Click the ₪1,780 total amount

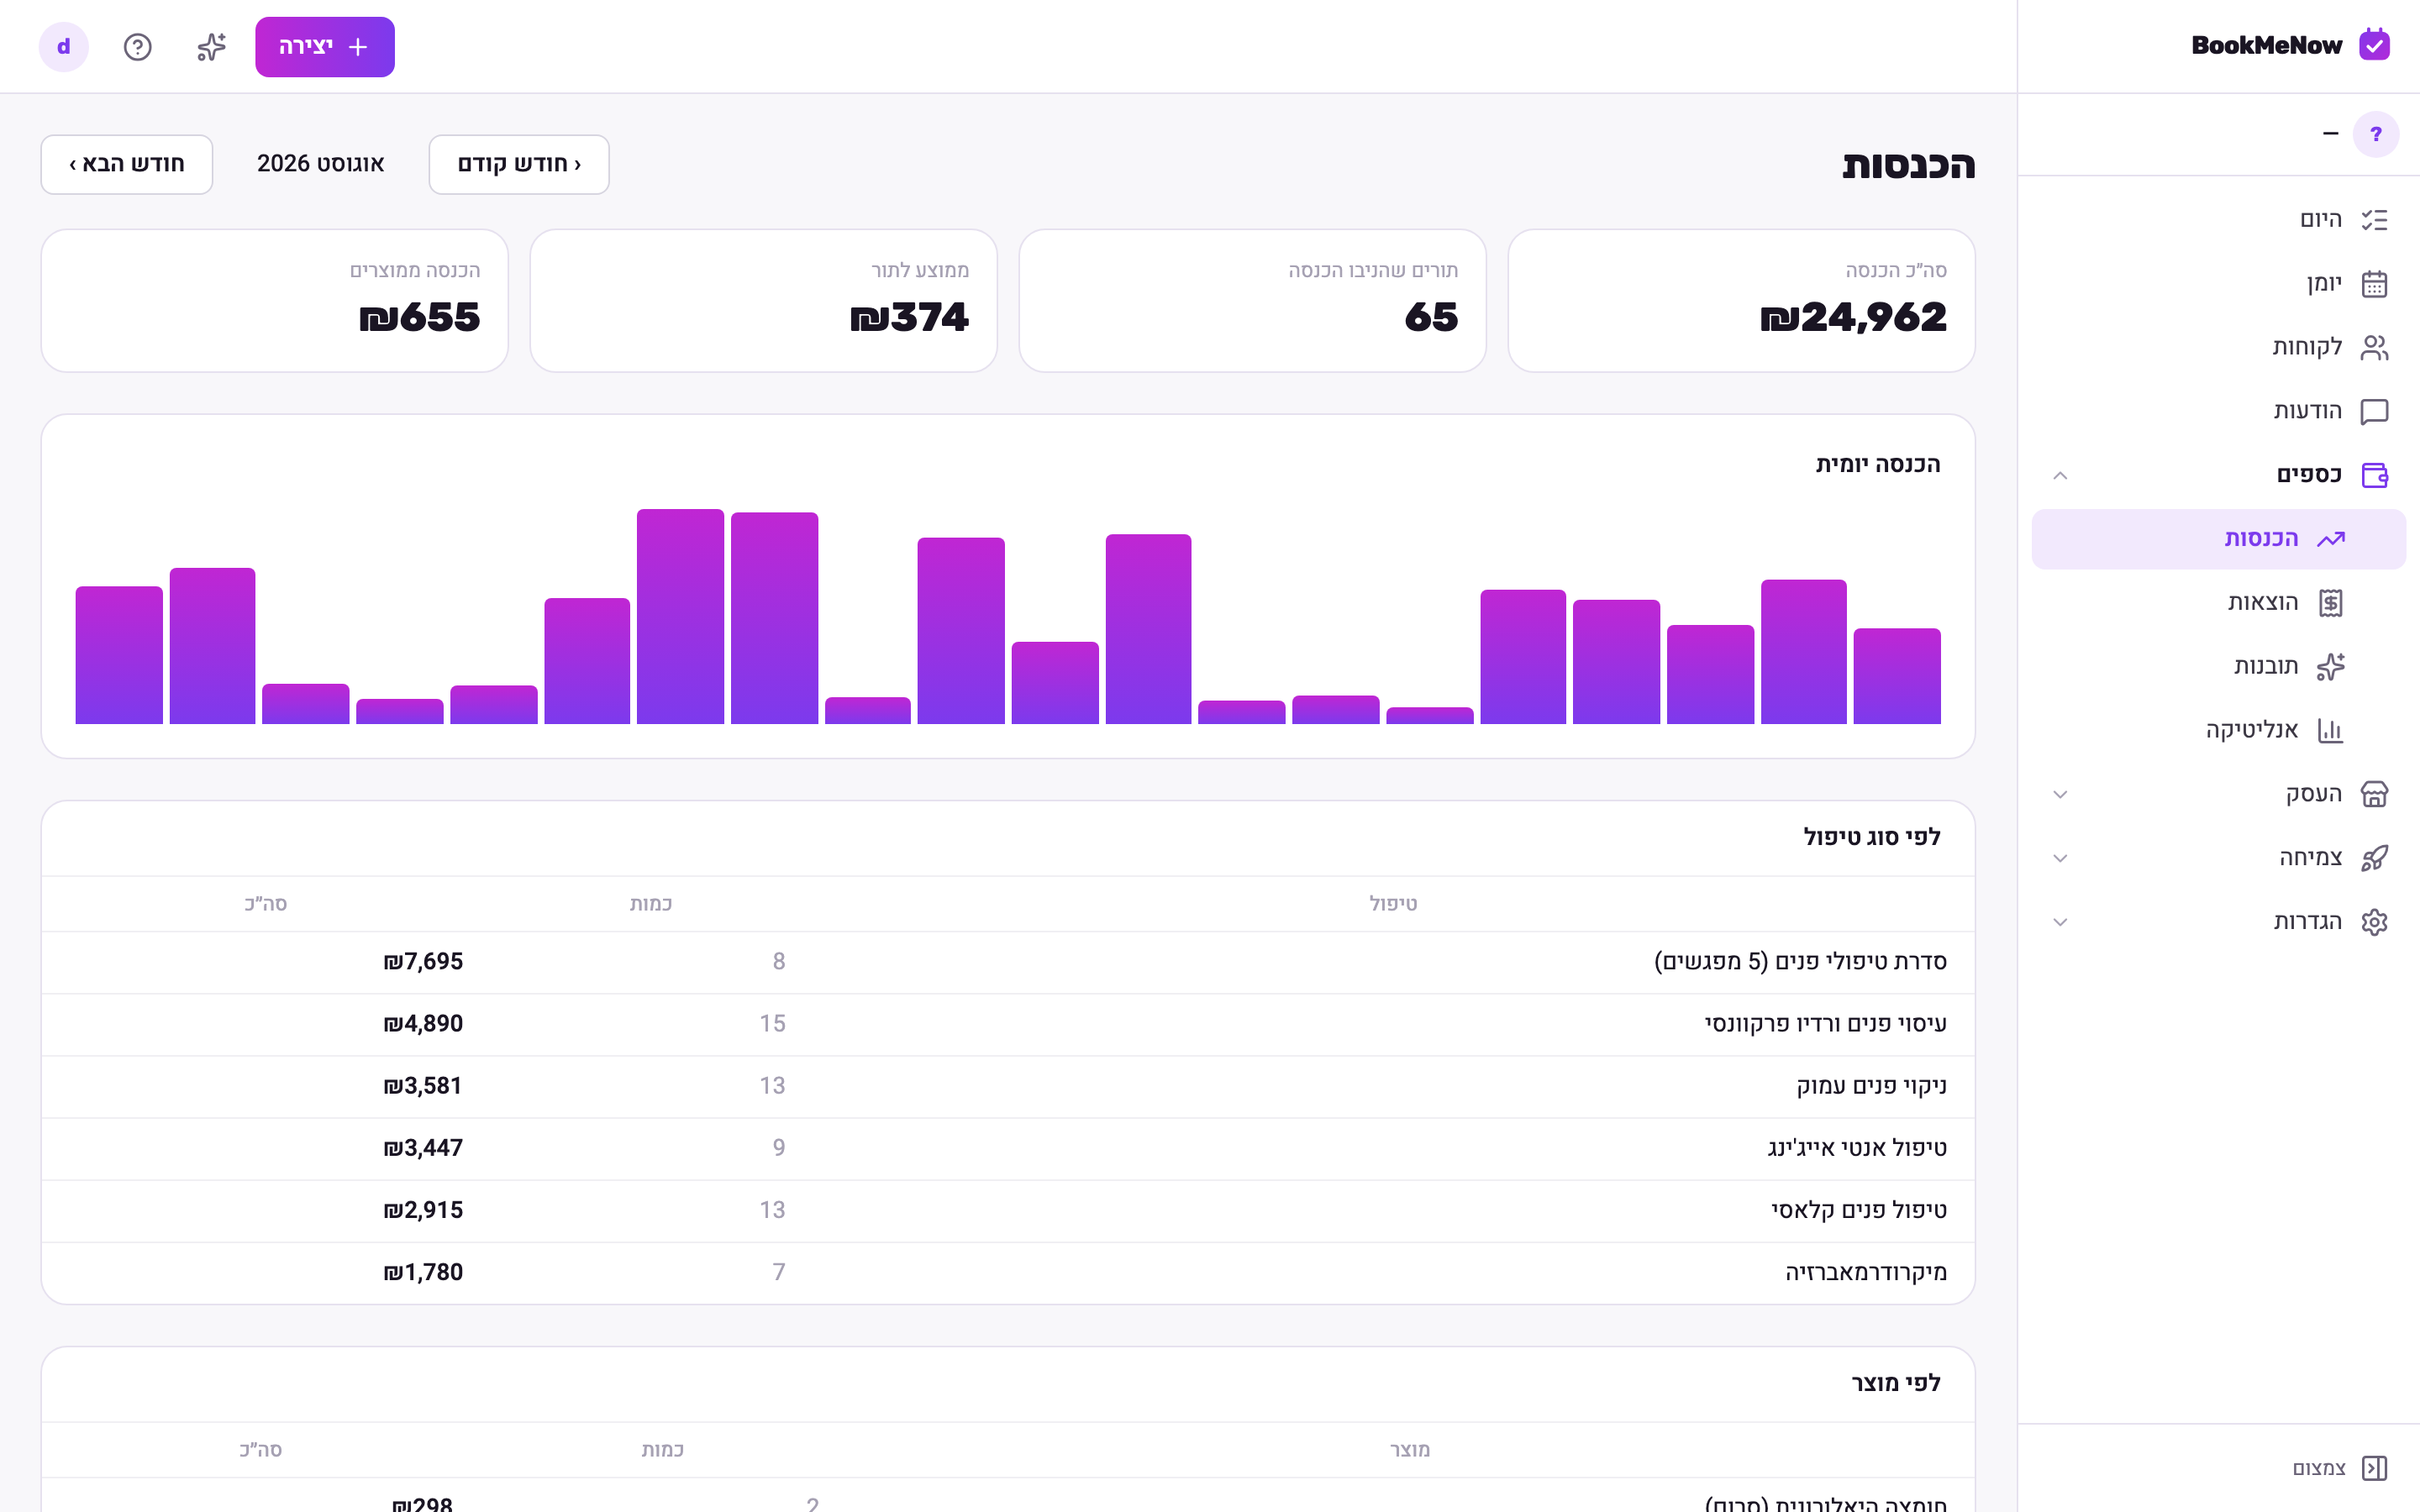pos(423,1272)
